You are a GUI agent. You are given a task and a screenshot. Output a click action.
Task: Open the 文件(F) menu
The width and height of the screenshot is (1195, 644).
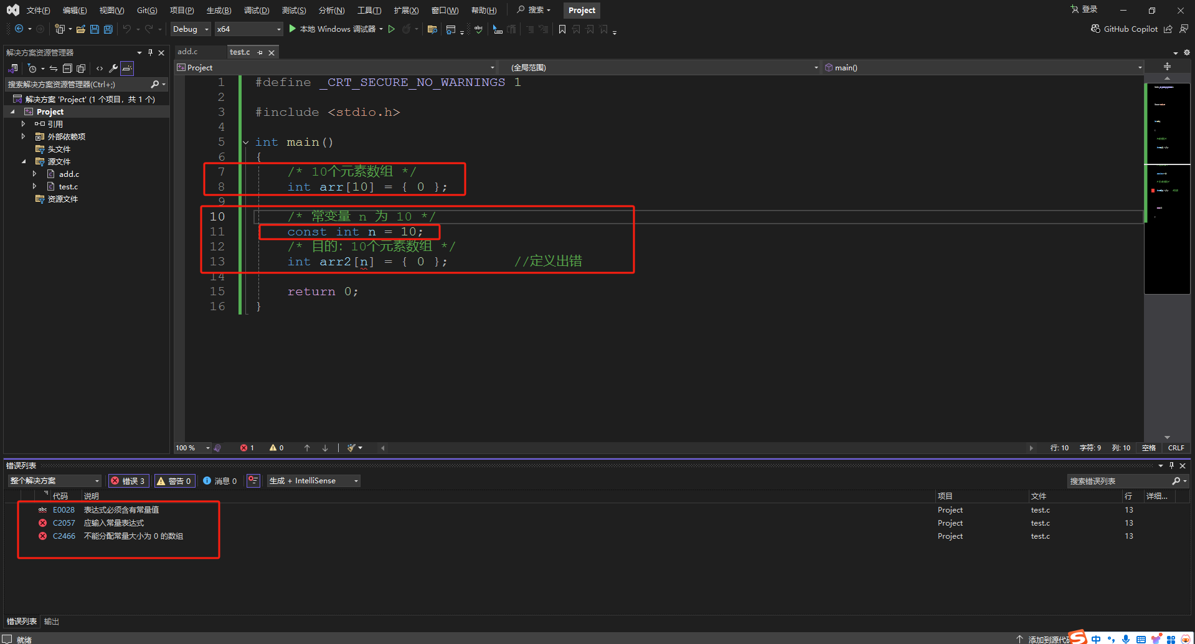click(x=38, y=10)
